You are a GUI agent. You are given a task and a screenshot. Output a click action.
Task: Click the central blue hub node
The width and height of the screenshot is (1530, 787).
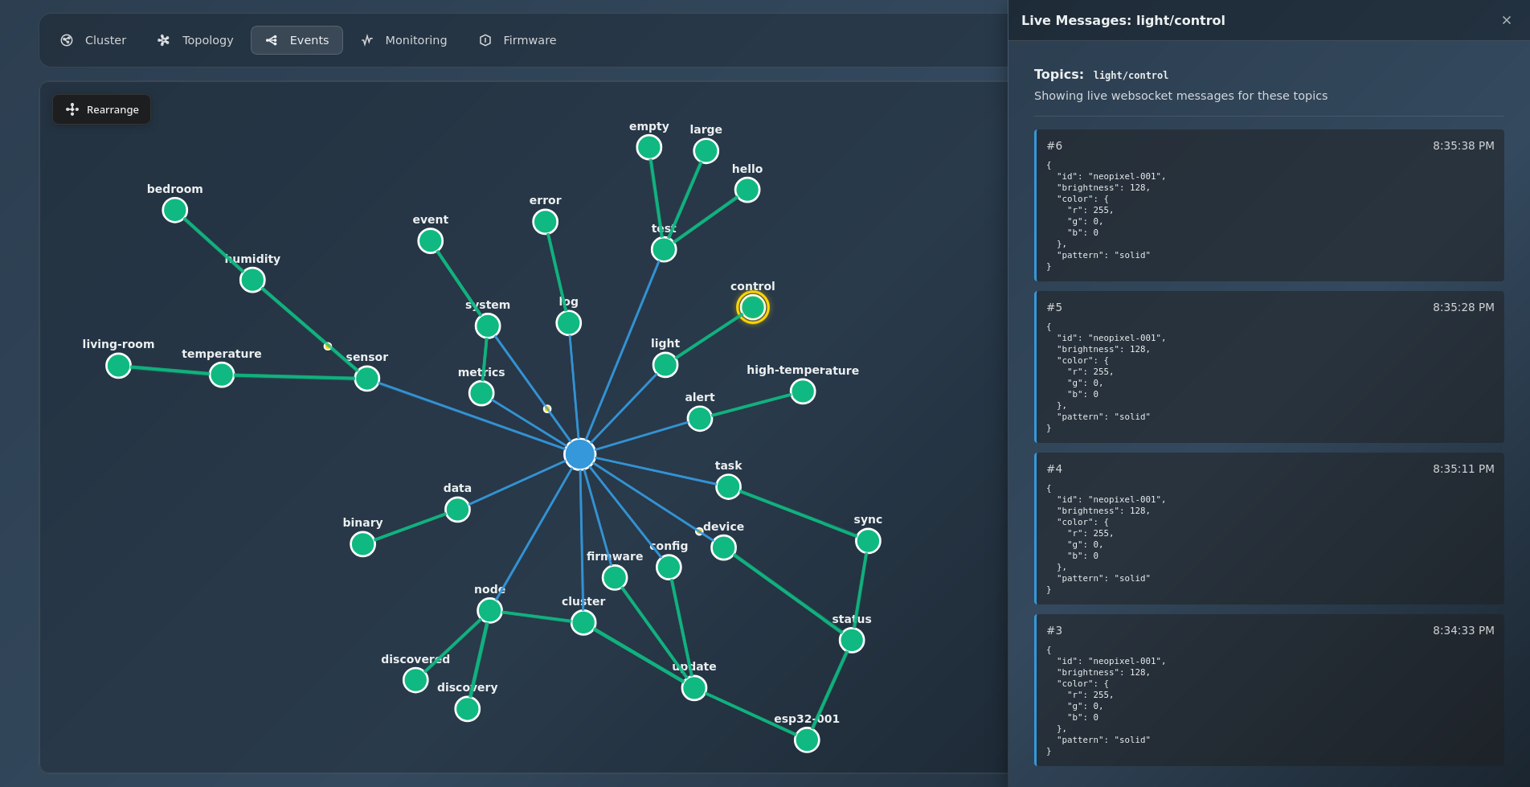(x=579, y=454)
